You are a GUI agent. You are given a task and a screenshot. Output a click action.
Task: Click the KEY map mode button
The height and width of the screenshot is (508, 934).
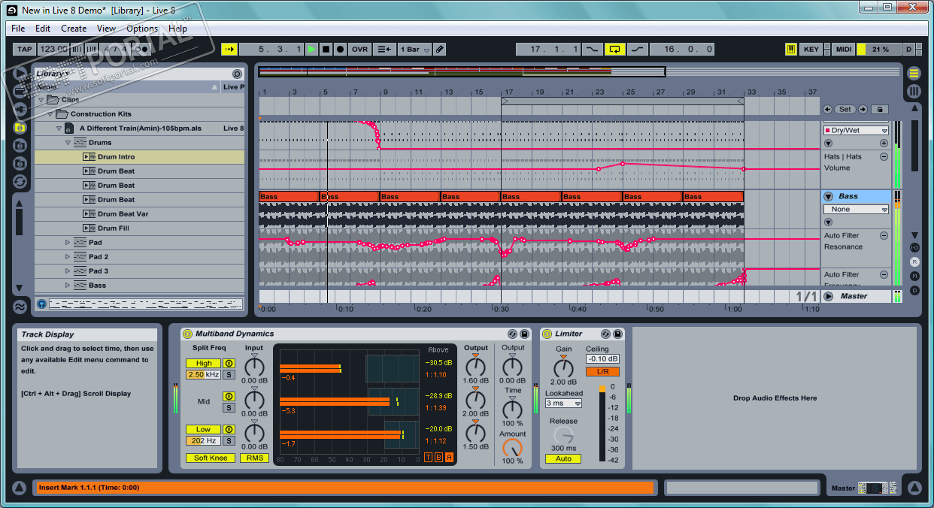click(x=811, y=49)
